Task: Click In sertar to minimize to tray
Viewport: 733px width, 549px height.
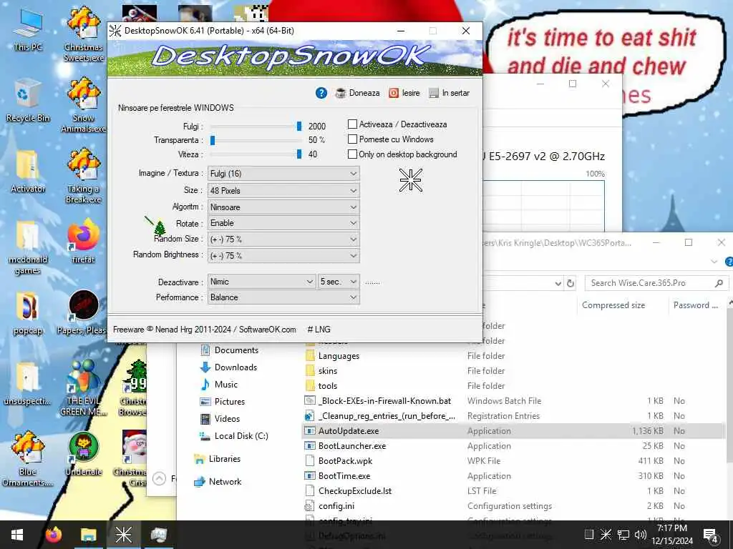Action: tap(450, 93)
